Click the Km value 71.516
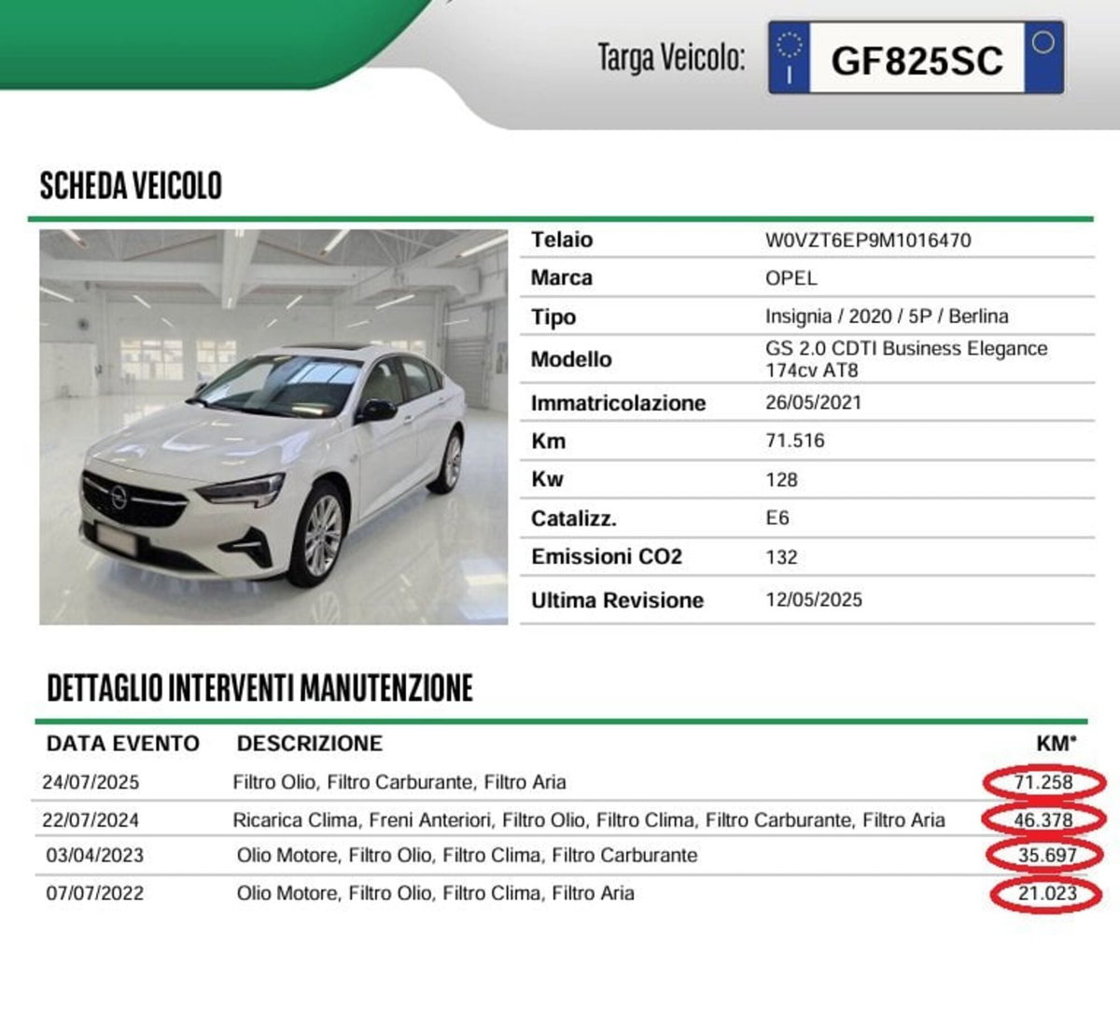 [x=795, y=441]
